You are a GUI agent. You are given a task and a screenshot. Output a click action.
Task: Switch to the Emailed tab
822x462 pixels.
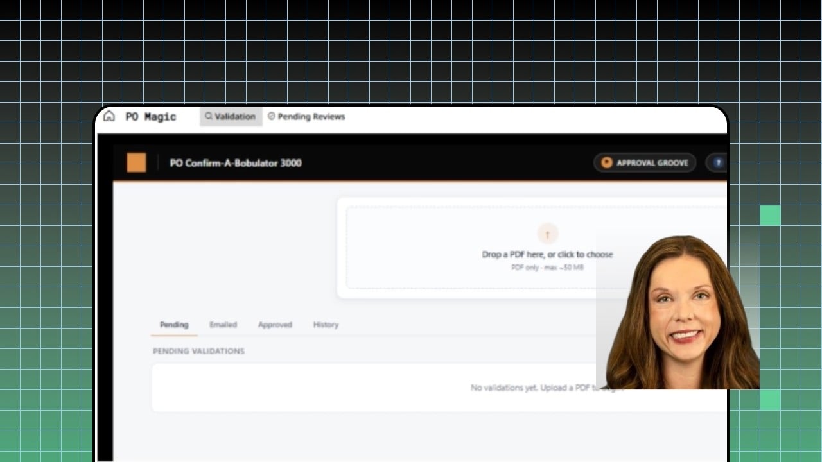223,325
